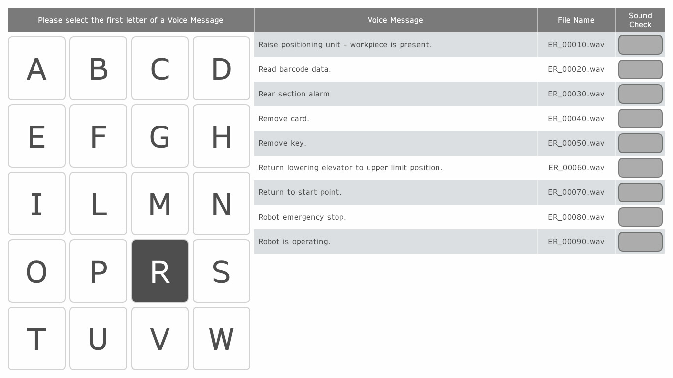Viewport: 673px width, 378px height.
Task: Tap the letter W button
Action: pos(221,339)
